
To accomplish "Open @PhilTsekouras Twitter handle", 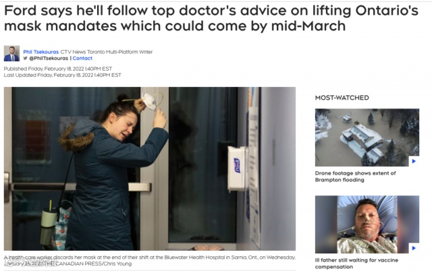I will 49,59.
